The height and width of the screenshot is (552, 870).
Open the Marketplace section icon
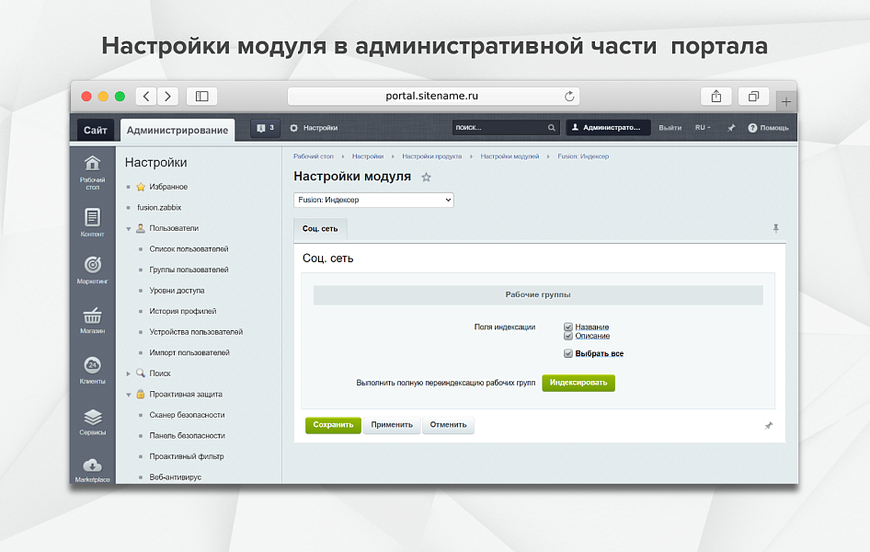[x=92, y=466]
